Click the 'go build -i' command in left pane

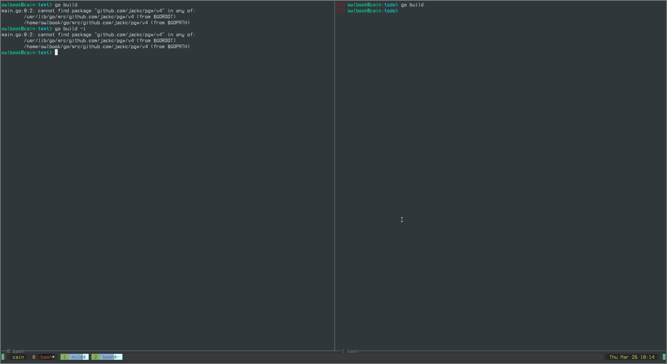pos(70,29)
